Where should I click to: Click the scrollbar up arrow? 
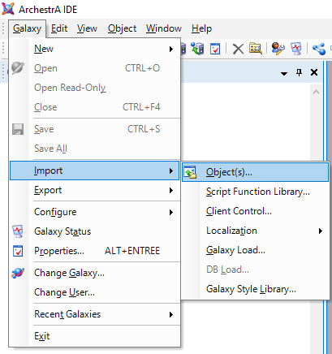click(x=316, y=92)
